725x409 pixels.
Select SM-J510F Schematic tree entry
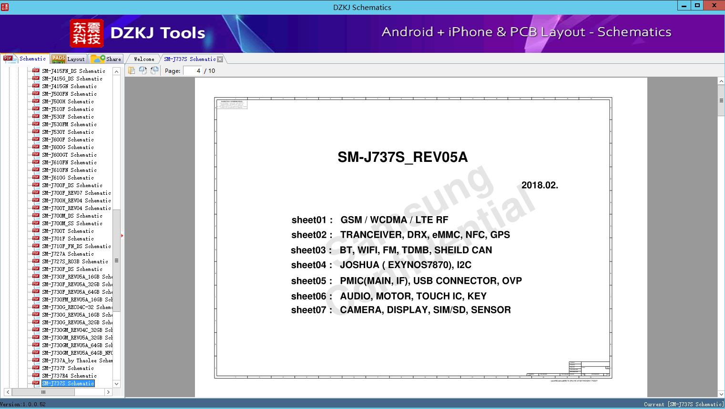(x=68, y=109)
